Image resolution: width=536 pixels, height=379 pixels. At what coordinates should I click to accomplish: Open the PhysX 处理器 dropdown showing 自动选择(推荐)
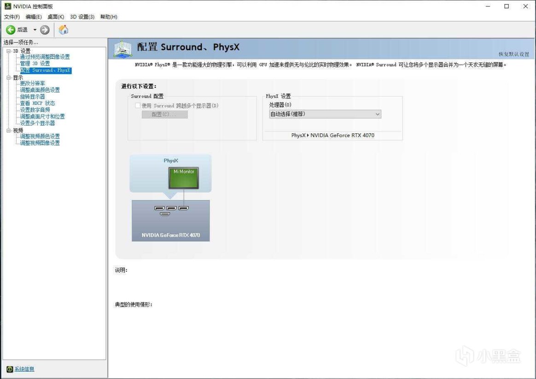click(325, 114)
